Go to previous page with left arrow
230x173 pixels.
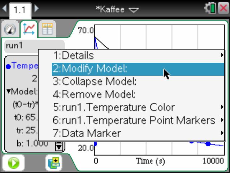[4, 9]
